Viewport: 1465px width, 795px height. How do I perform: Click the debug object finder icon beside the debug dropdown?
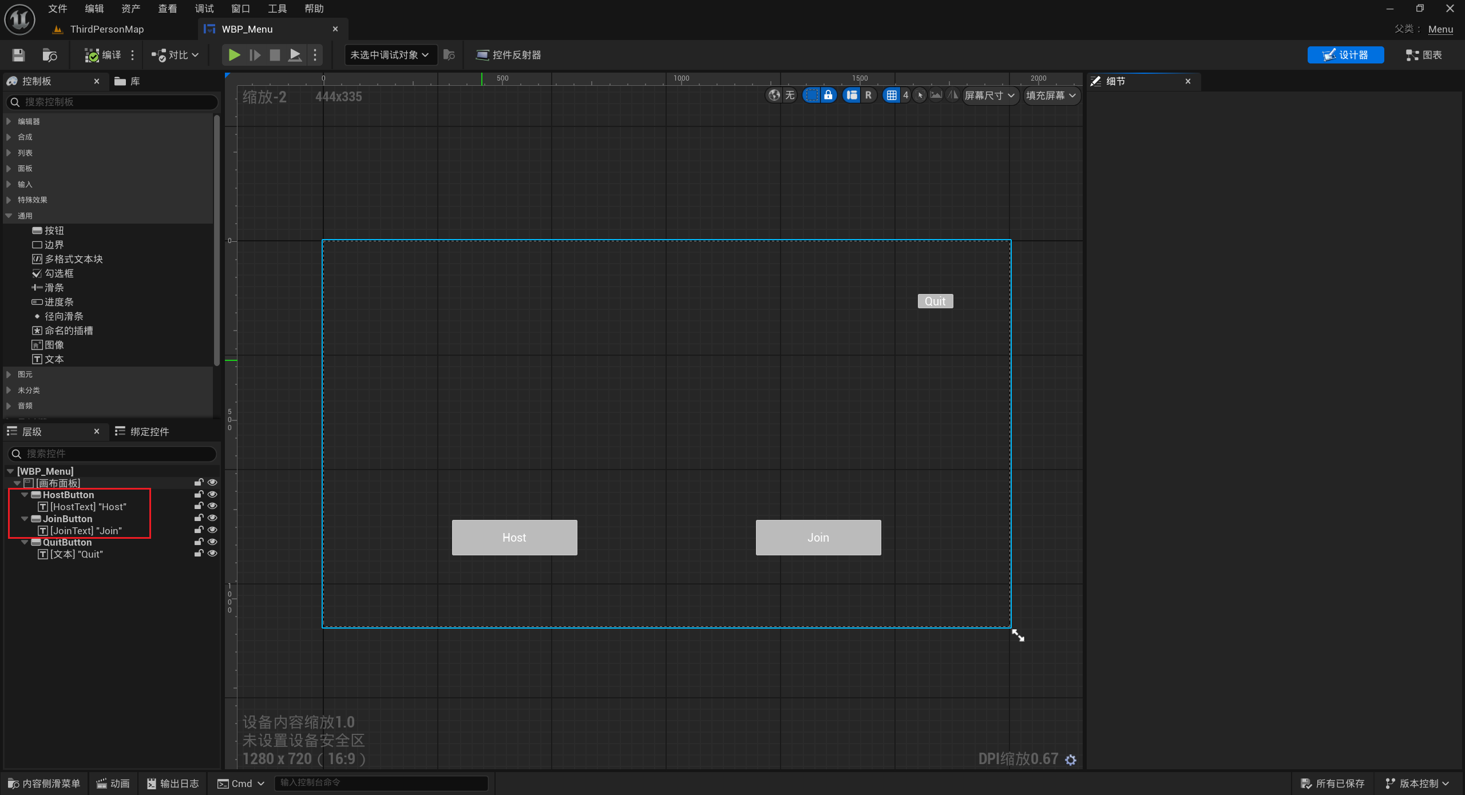(x=449, y=55)
